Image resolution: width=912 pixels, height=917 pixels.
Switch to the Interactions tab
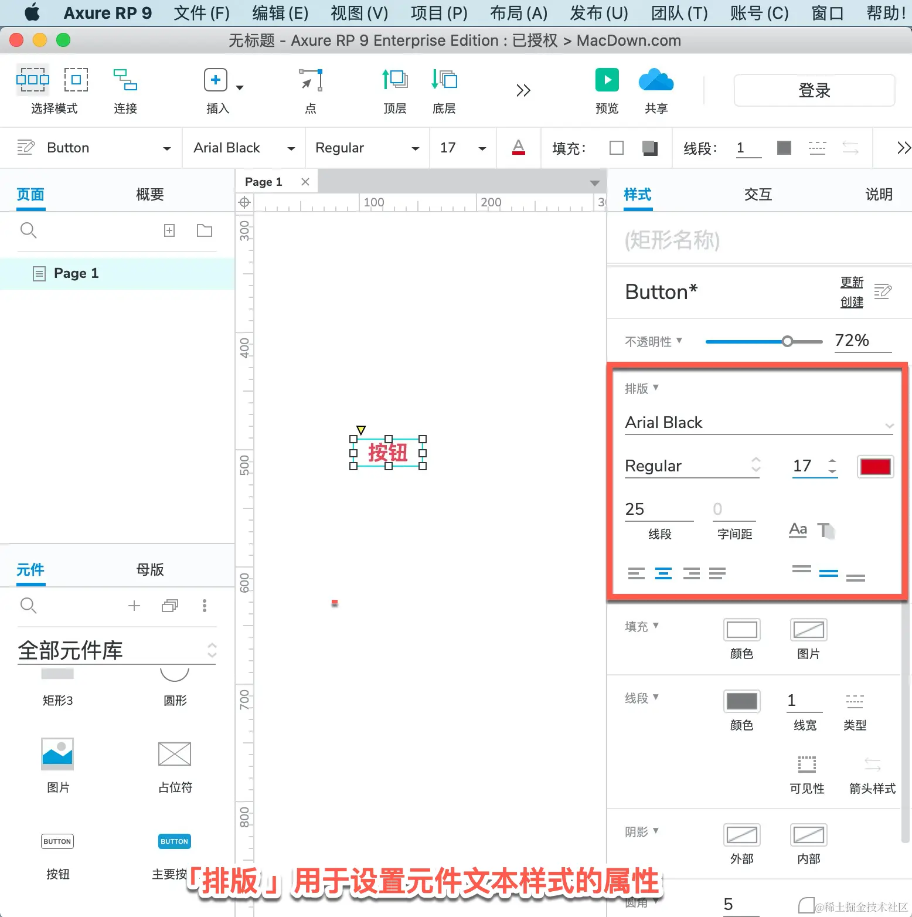pos(758,195)
